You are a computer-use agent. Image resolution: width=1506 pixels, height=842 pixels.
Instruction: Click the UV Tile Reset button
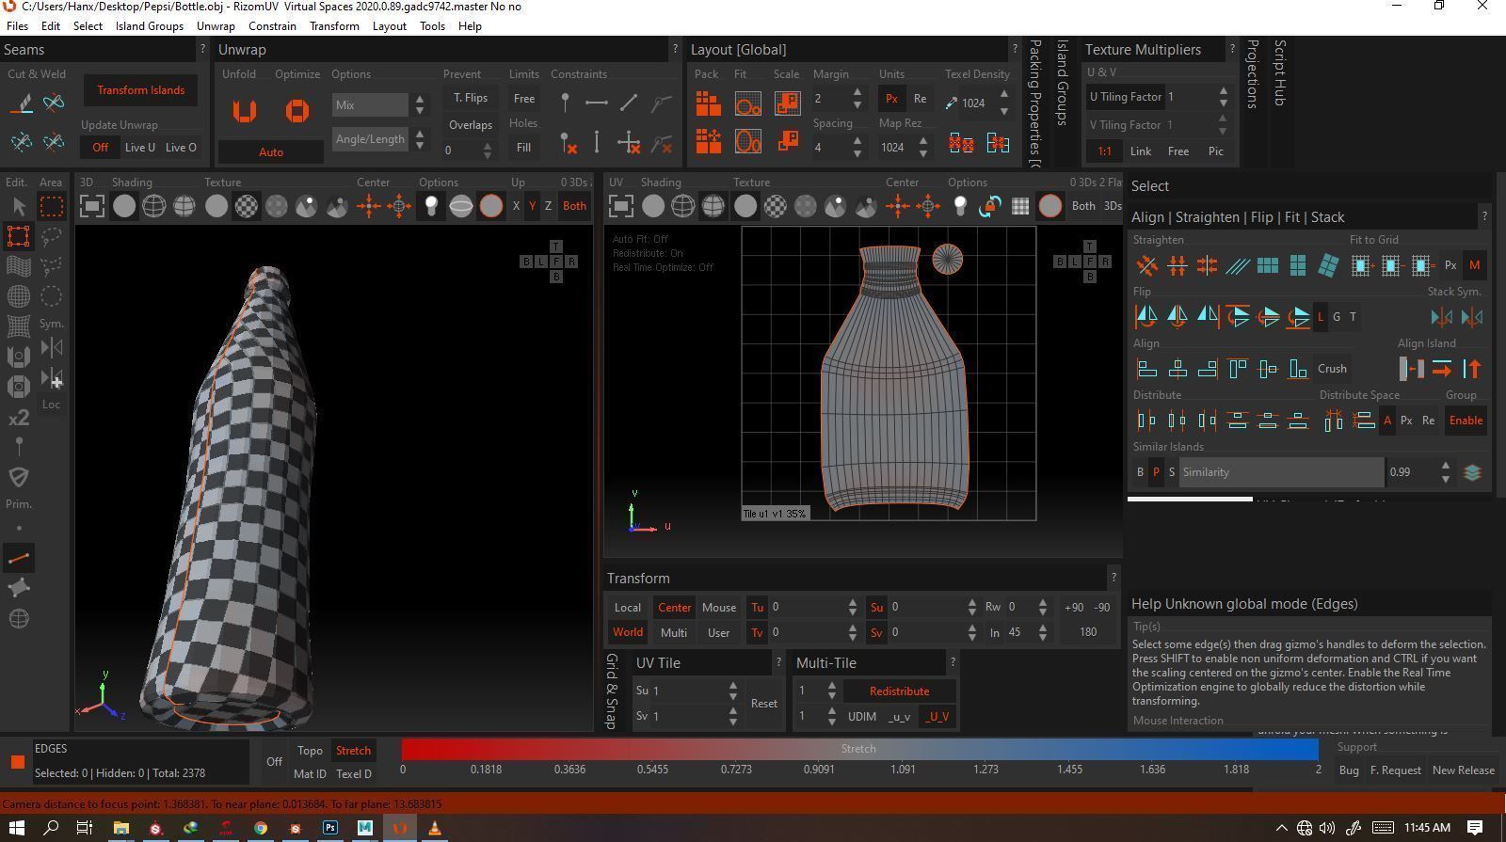tap(763, 703)
